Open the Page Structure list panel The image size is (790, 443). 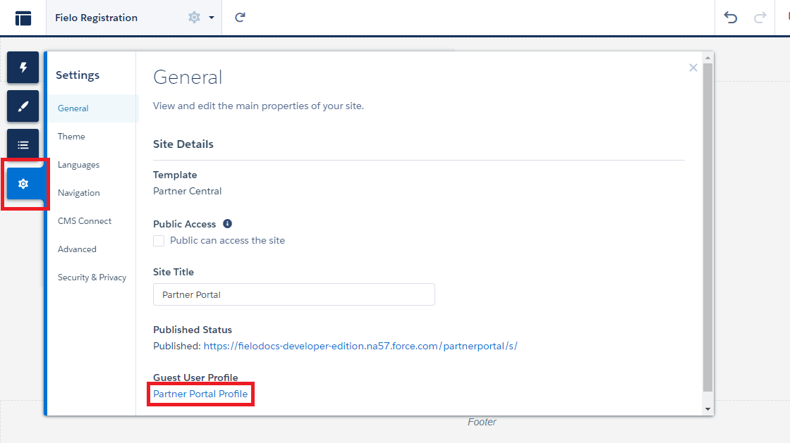[x=23, y=145]
